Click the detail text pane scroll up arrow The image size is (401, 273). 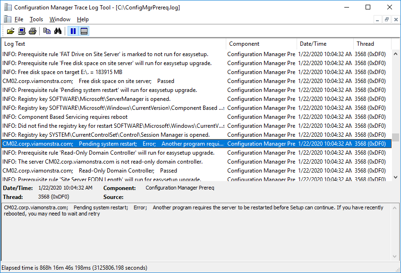(394, 208)
